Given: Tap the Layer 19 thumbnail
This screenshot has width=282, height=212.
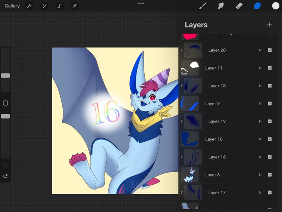Looking at the screenshot, I should click(193, 121).
